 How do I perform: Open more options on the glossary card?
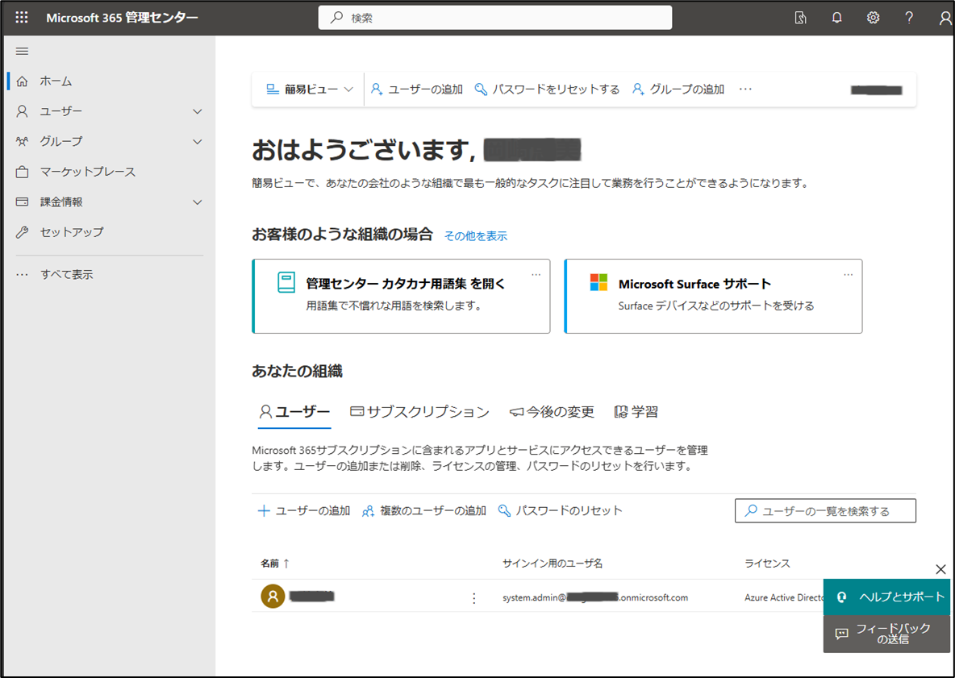point(536,274)
